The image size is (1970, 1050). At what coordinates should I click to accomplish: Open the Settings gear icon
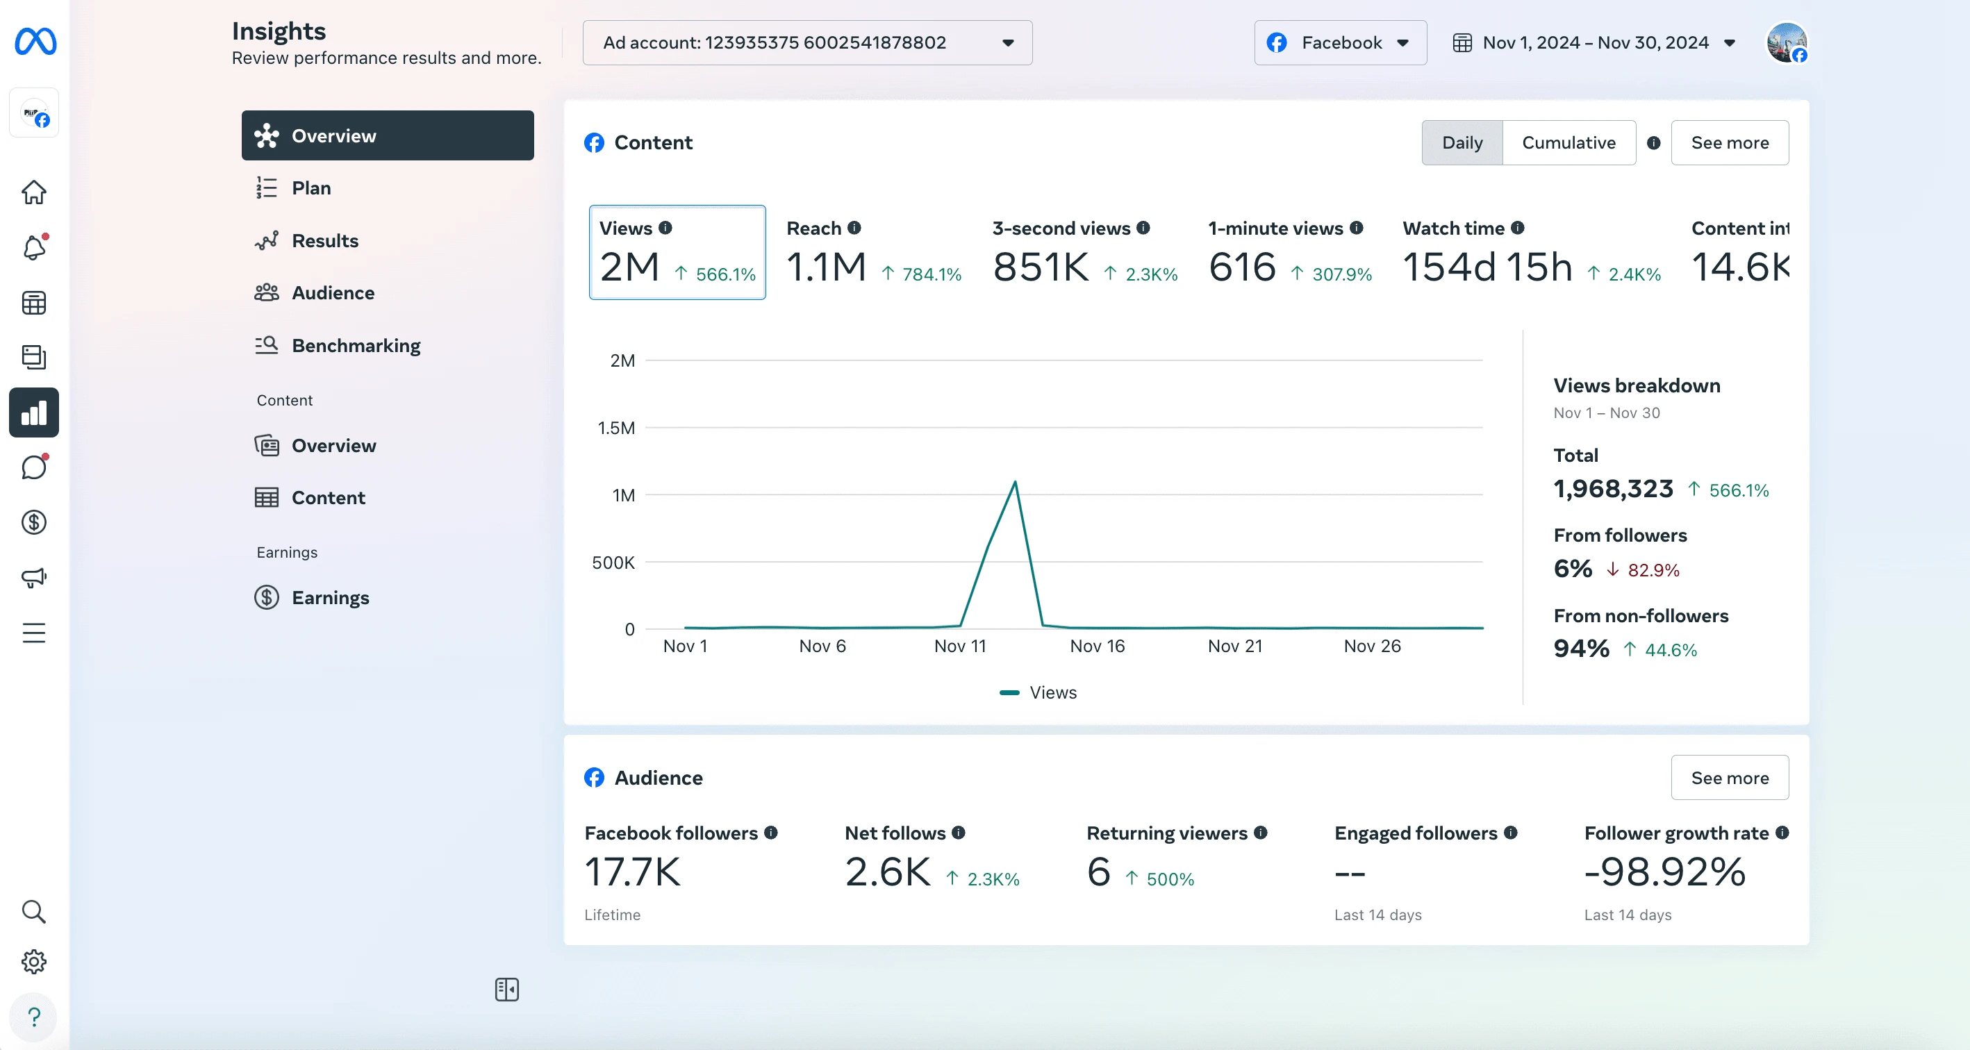(33, 962)
